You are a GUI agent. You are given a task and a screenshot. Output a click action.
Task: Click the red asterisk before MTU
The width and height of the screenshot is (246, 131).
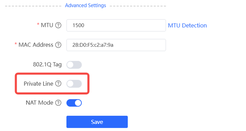coord(38,24)
